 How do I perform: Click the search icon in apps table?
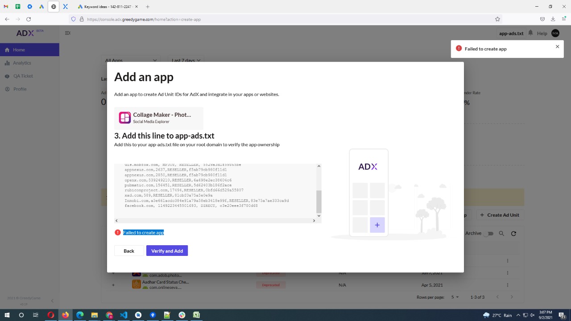coord(501,234)
